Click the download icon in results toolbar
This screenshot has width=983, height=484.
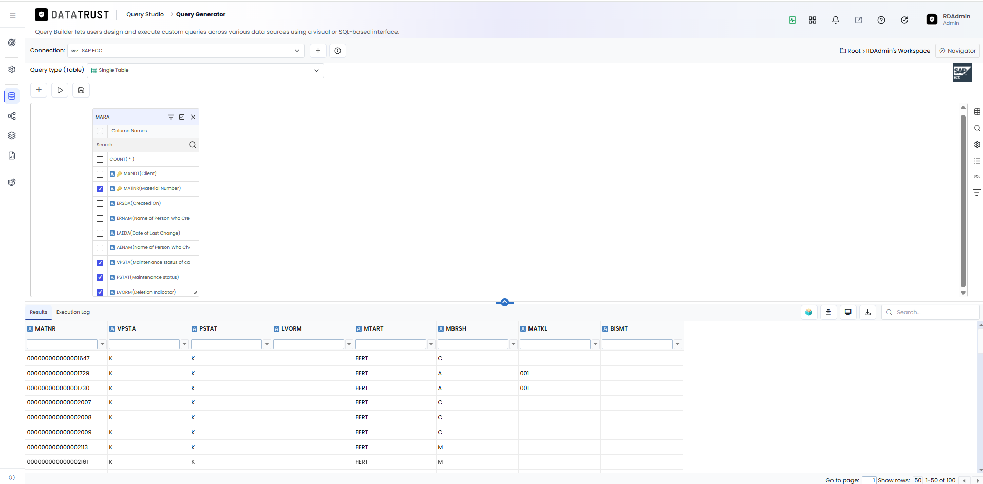(x=867, y=312)
